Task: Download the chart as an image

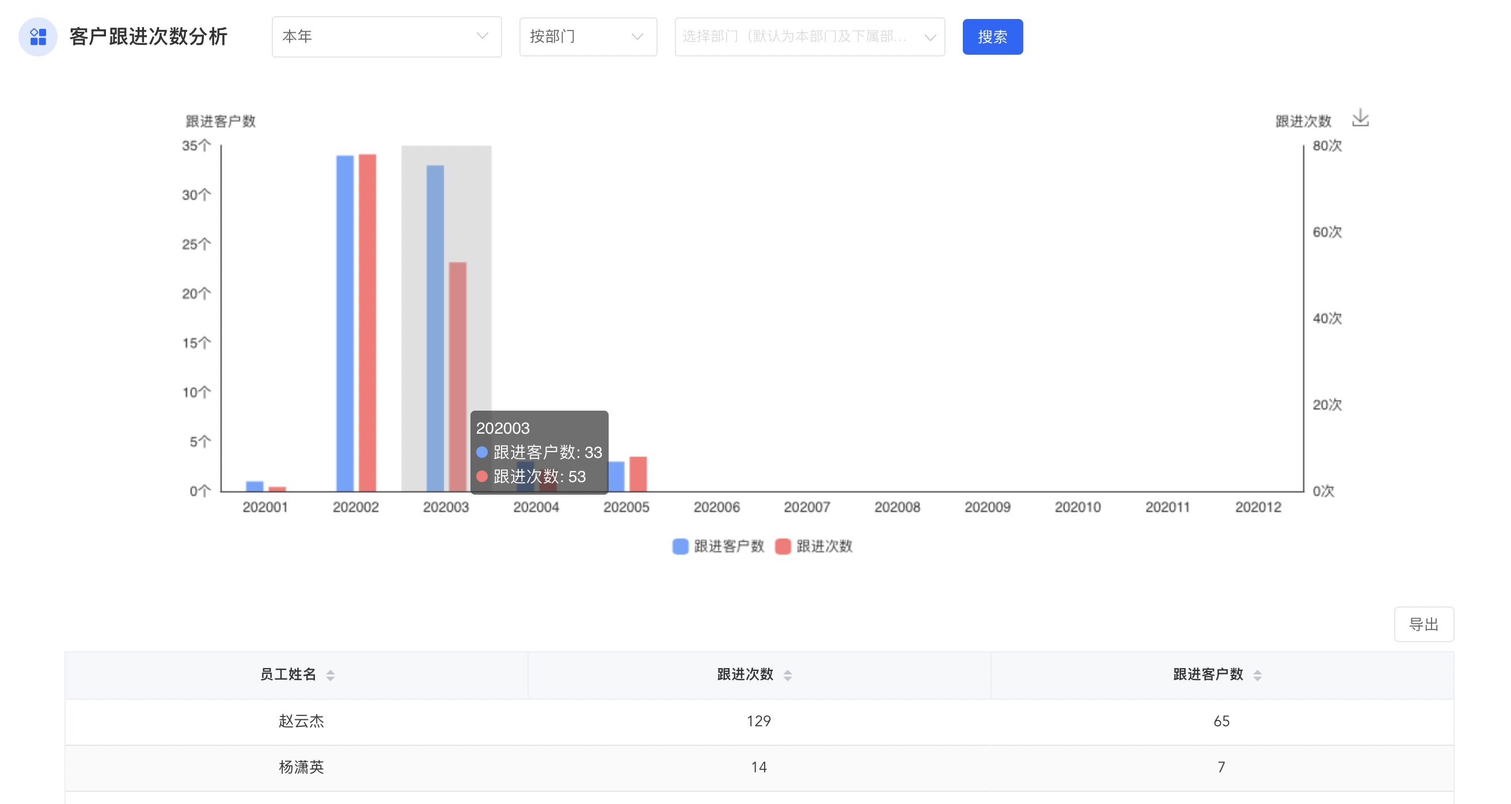Action: [x=1360, y=118]
